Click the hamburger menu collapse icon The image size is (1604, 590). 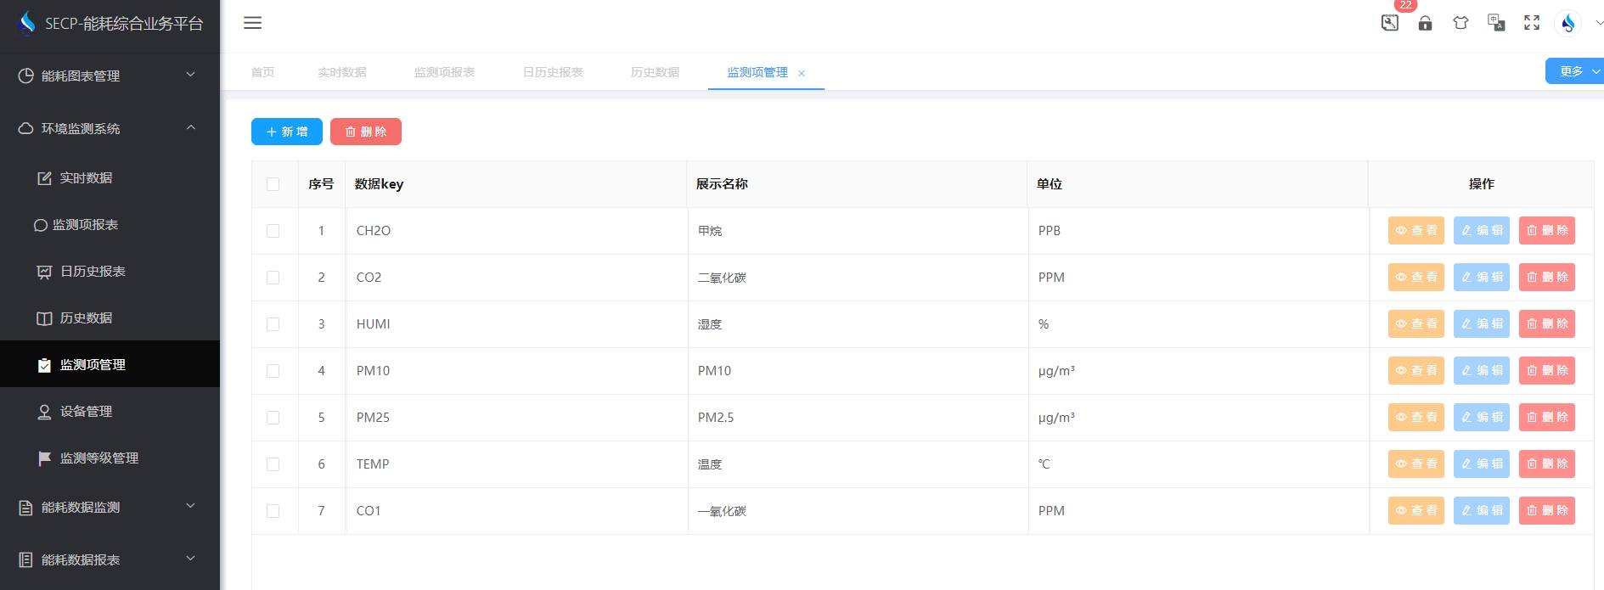coord(252,23)
